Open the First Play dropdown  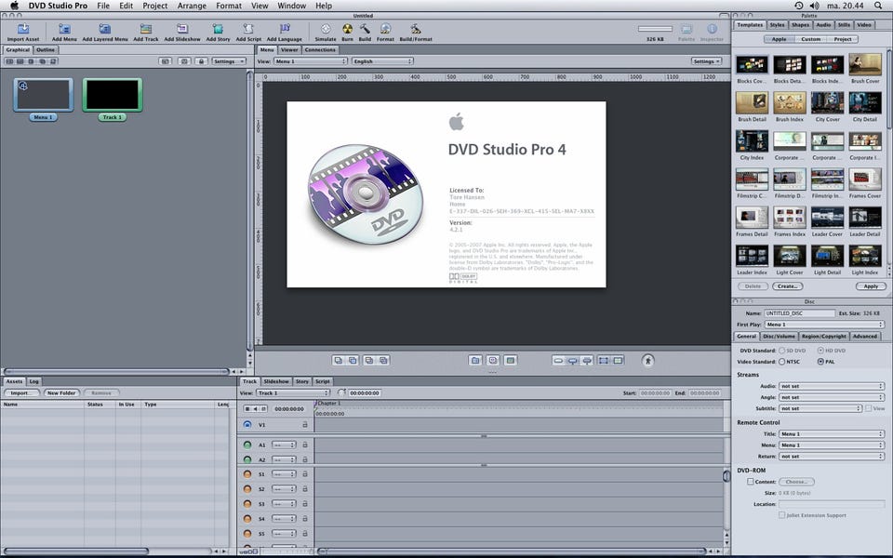(x=831, y=325)
